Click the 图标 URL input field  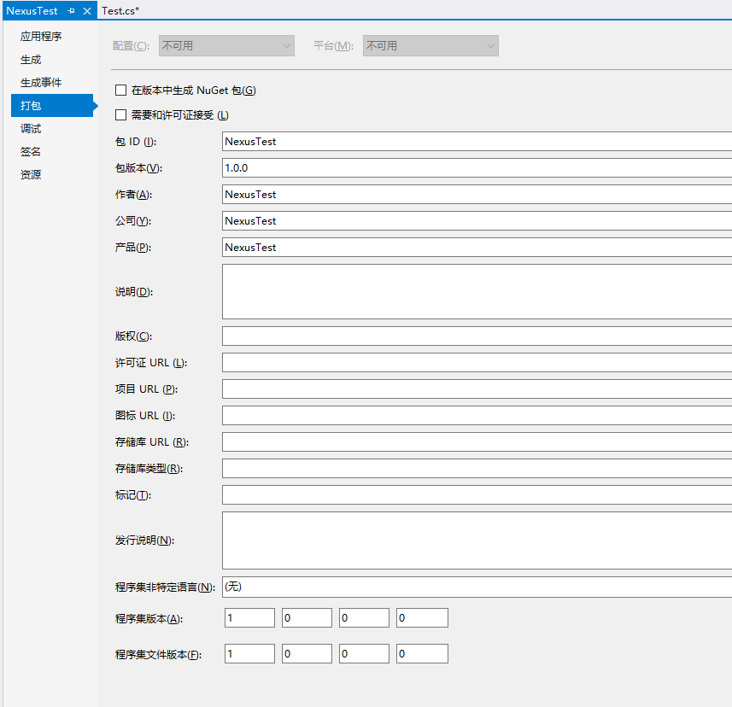[477, 415]
